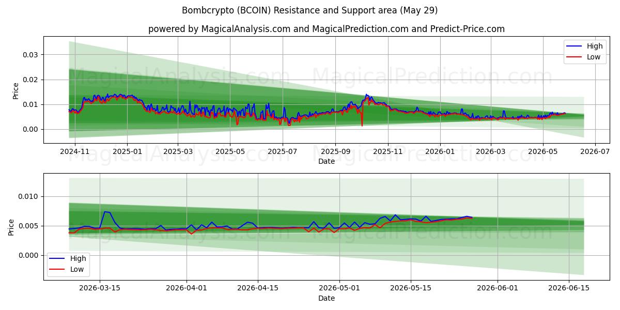Click the '2026-06-15' x-axis label
Screen dimensions: 620x310
pos(569,289)
